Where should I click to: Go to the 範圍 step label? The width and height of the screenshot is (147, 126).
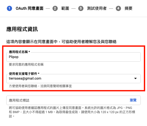[x=65, y=8]
